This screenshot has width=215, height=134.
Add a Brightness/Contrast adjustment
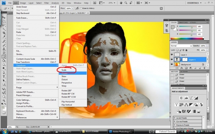click(x=181, y=98)
